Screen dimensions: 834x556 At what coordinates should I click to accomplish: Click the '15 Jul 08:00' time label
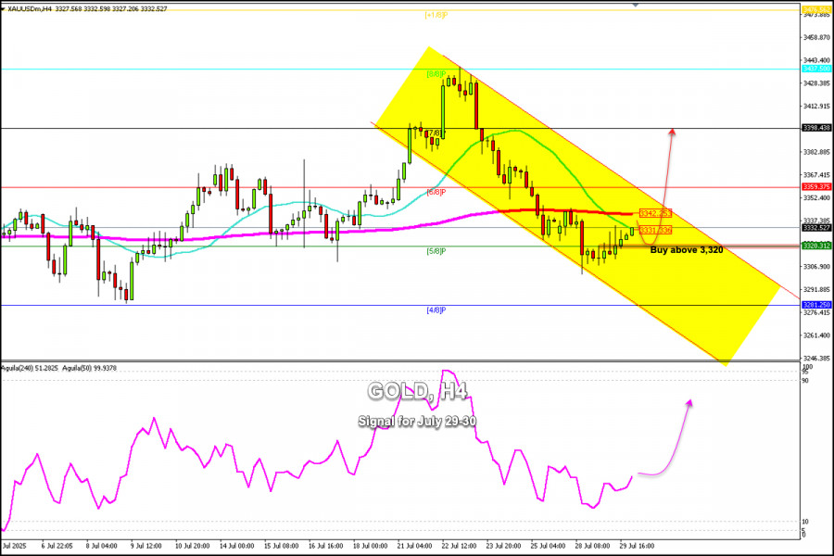(282, 546)
